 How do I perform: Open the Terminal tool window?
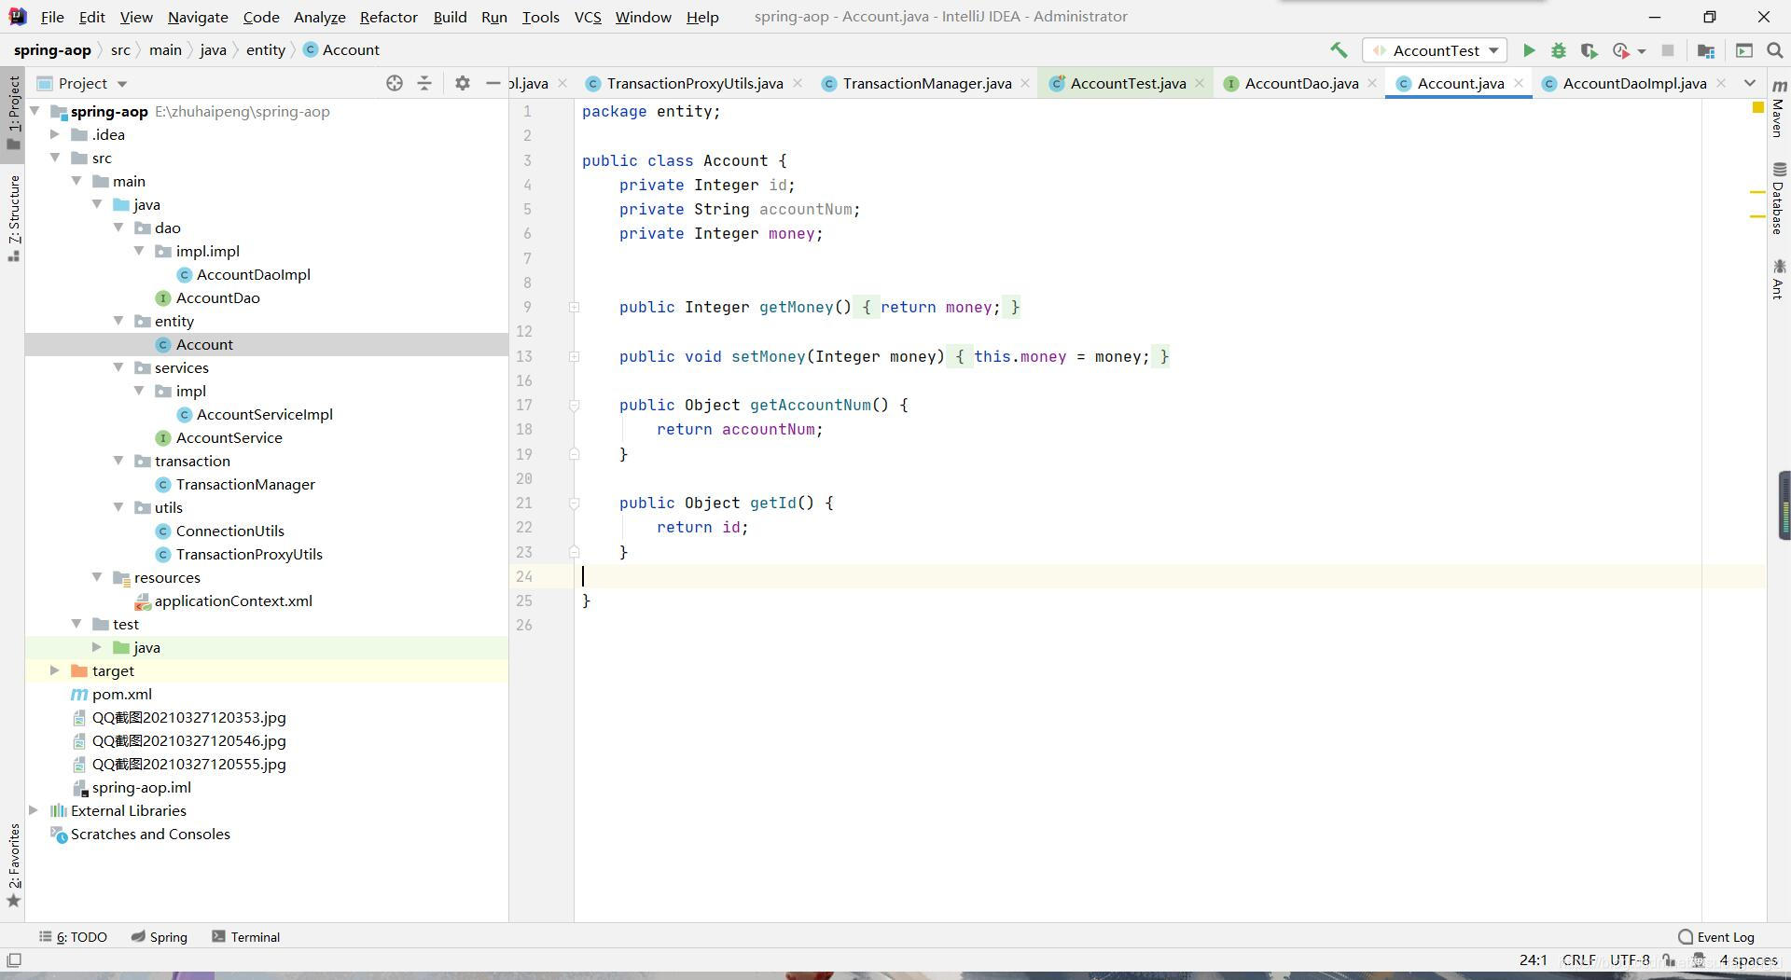[x=246, y=937]
